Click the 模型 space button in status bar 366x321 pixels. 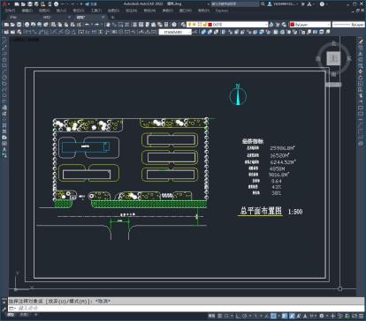coord(211,316)
